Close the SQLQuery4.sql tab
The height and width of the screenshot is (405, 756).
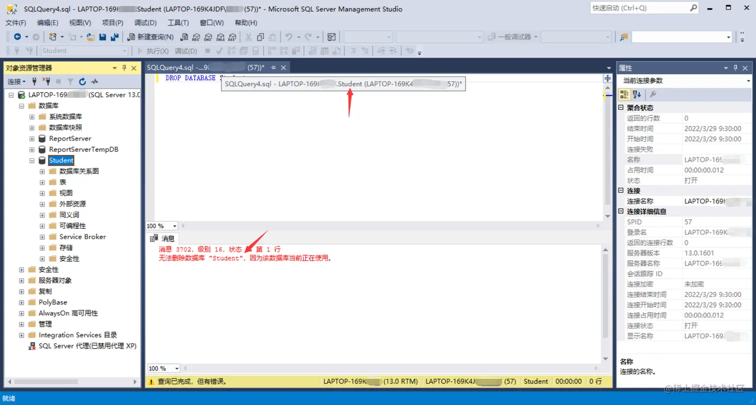(x=283, y=67)
